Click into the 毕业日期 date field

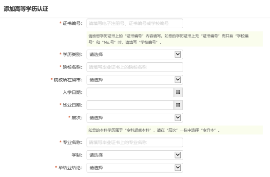point(130,105)
